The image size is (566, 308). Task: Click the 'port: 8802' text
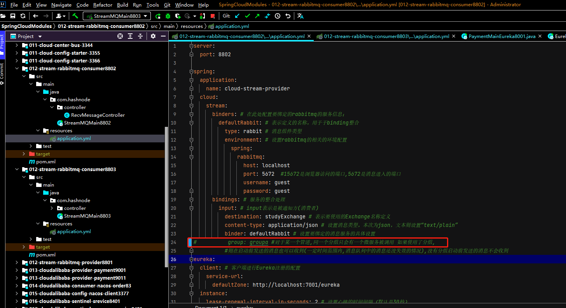pos(215,54)
